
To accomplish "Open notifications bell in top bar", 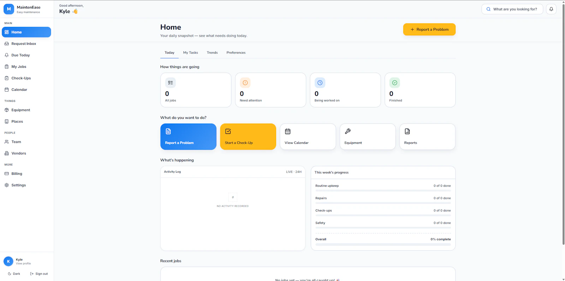I will tap(551, 9).
